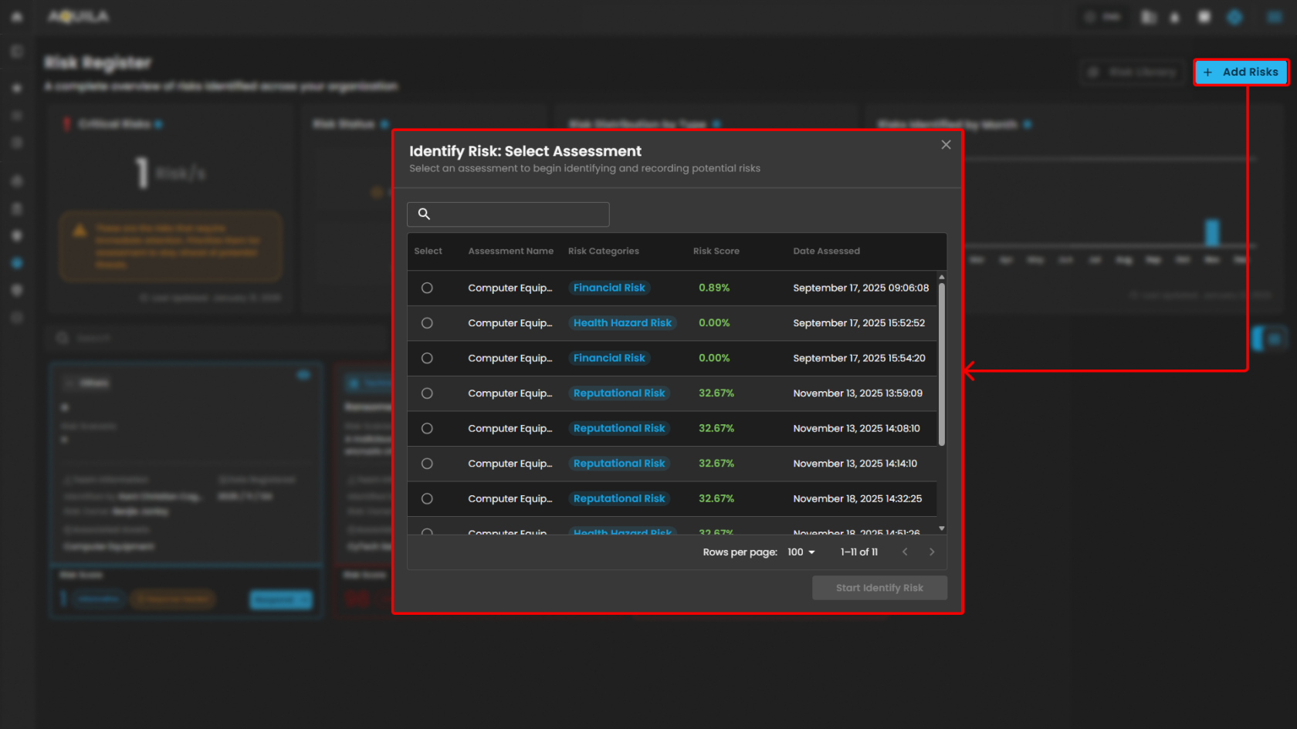Screen dimensions: 1297x729
Task: Click the Add Risks button
Action: click(x=1241, y=72)
